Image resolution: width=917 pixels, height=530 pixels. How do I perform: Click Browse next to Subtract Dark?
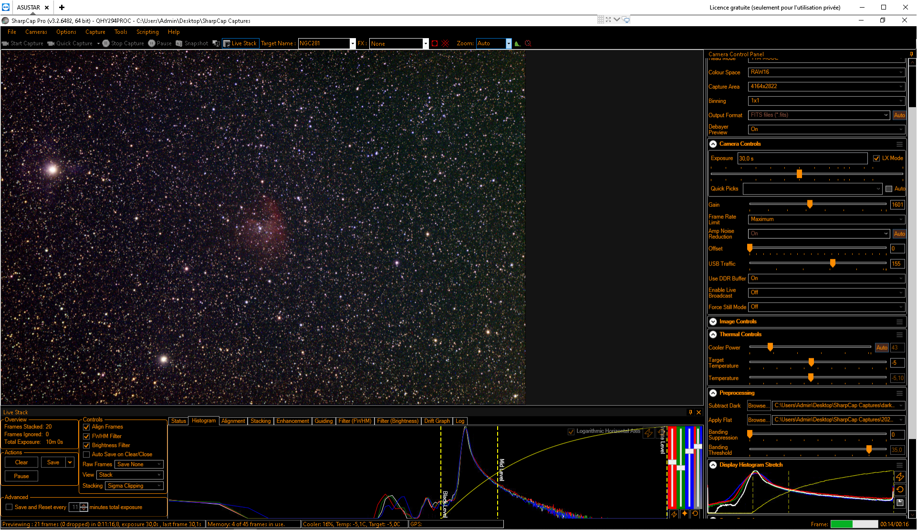pyautogui.click(x=758, y=406)
